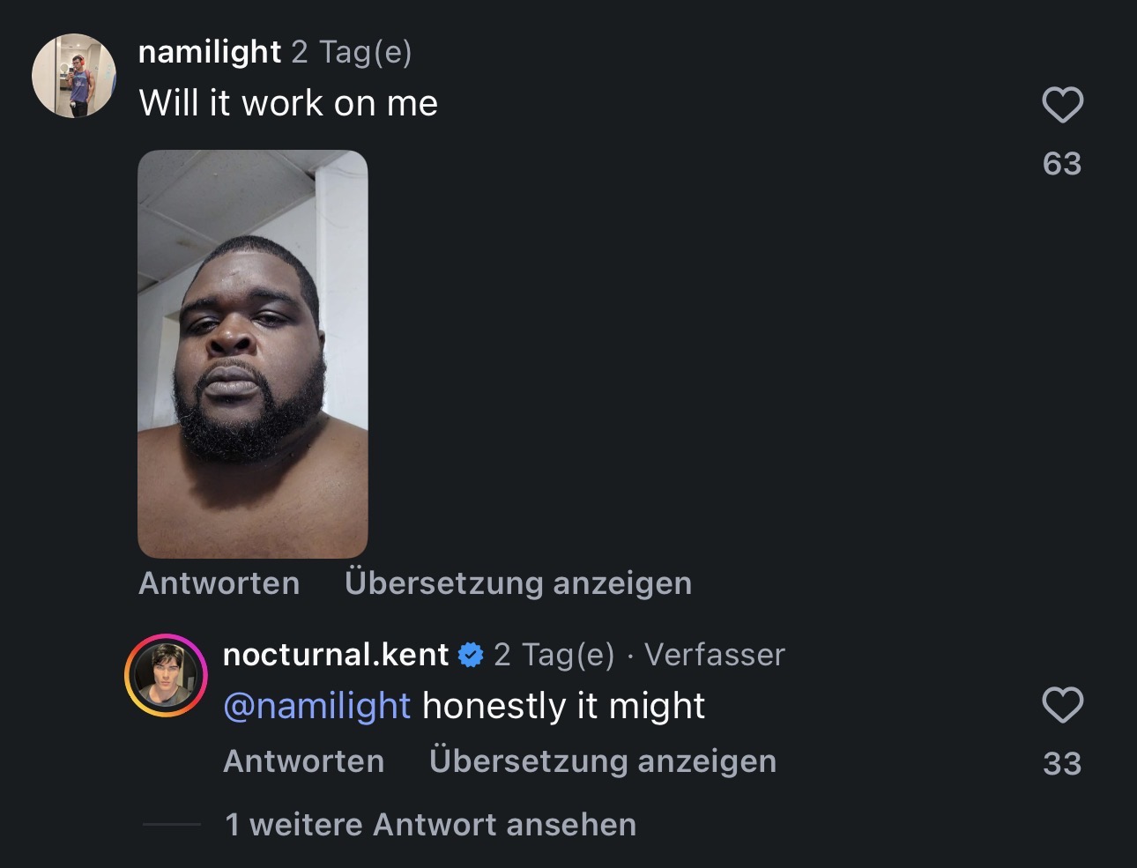Follow the @namilight mention in the reply
Screen dimensions: 1137x868
(317, 707)
